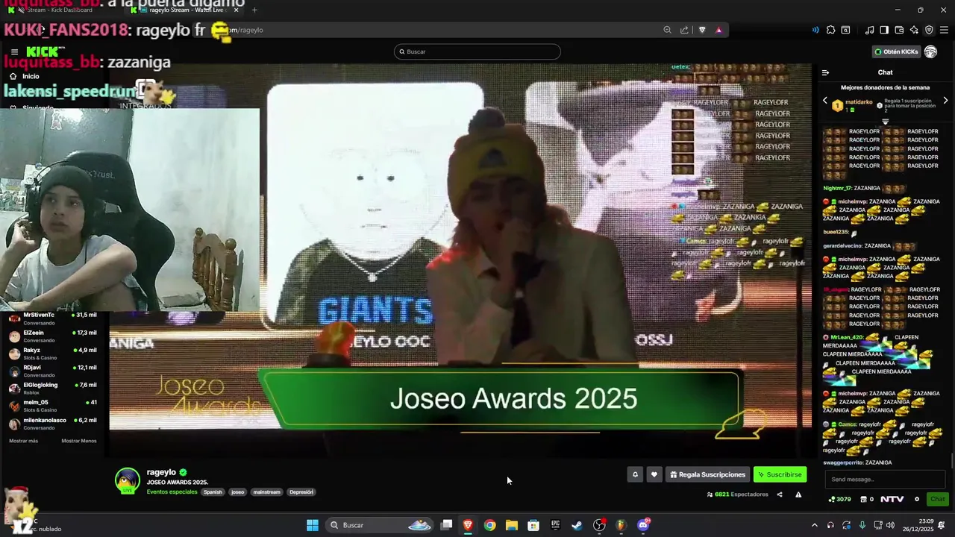
Task: Click the NTV emote extension logo
Action: pyautogui.click(x=892, y=499)
